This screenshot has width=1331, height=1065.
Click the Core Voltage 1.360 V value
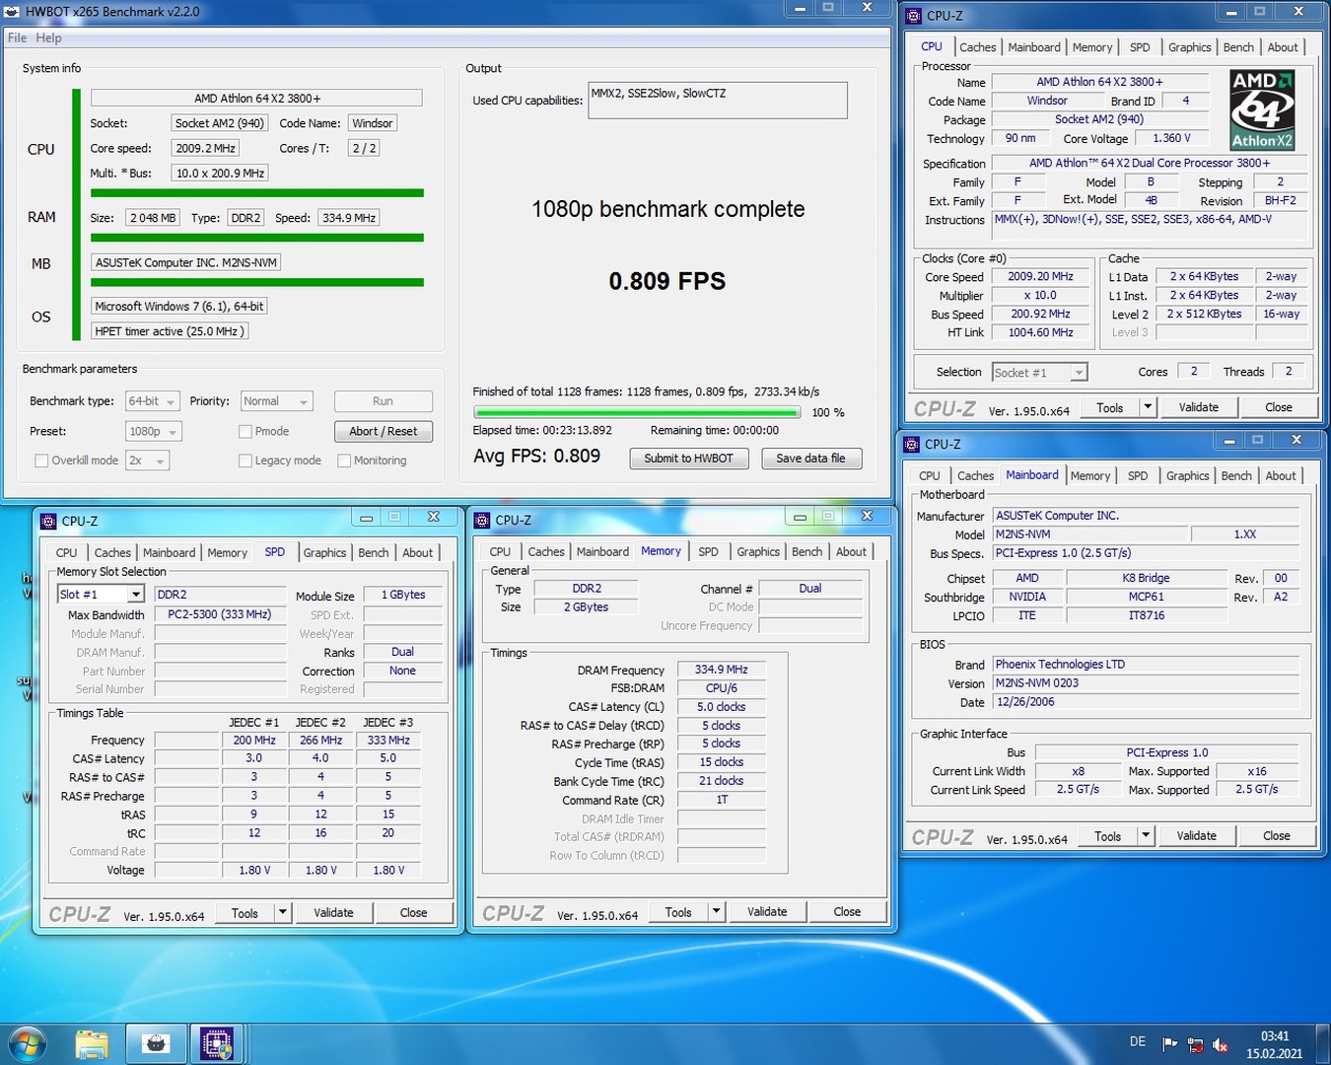pos(1171,139)
